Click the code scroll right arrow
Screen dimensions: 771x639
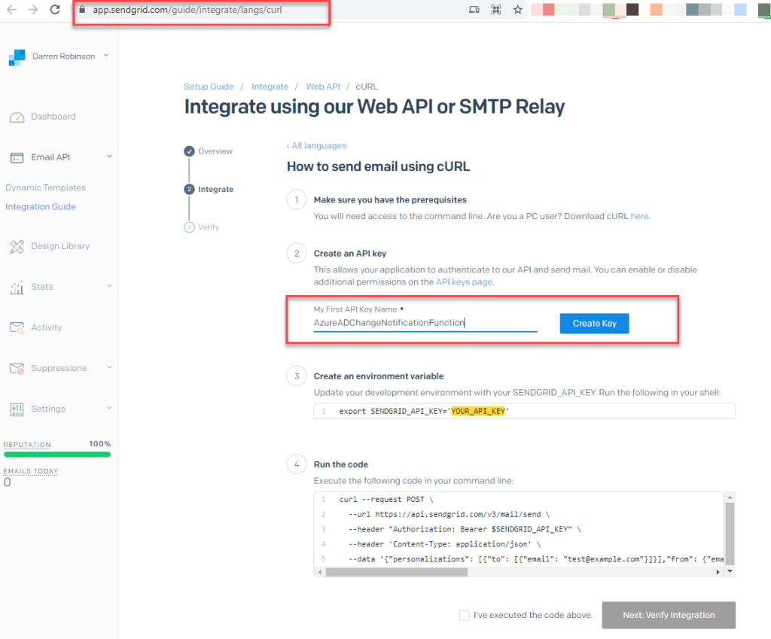click(718, 572)
